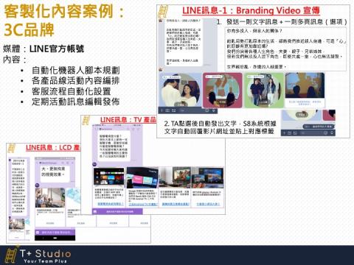Click the TV panel chat message bubble

coord(114,146)
